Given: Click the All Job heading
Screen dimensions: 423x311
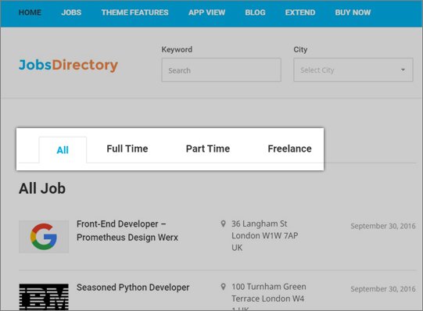Looking at the screenshot, I should [x=42, y=188].
